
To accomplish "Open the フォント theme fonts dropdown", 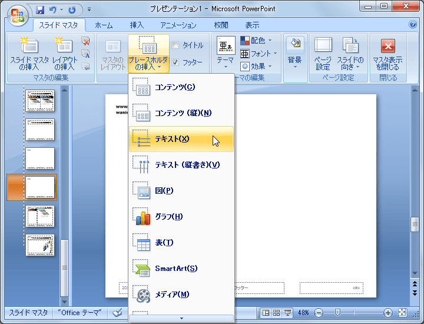I will 259,54.
